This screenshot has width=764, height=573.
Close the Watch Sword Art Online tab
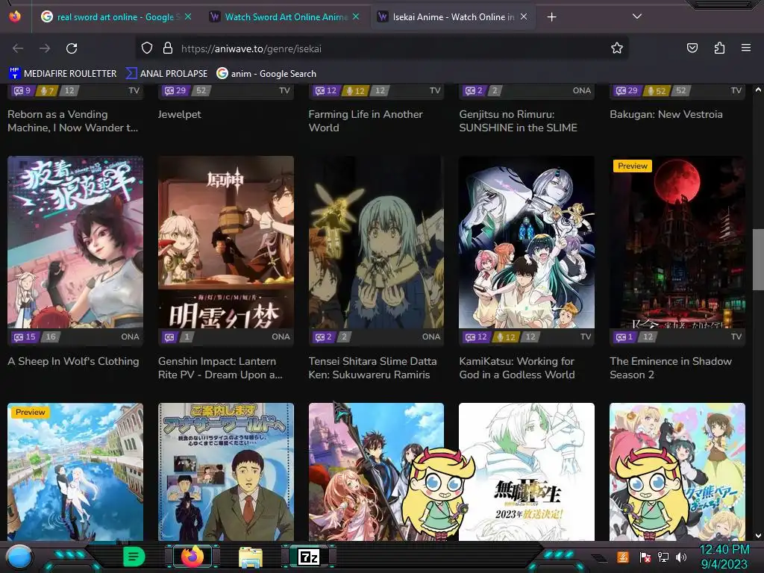coord(356,16)
